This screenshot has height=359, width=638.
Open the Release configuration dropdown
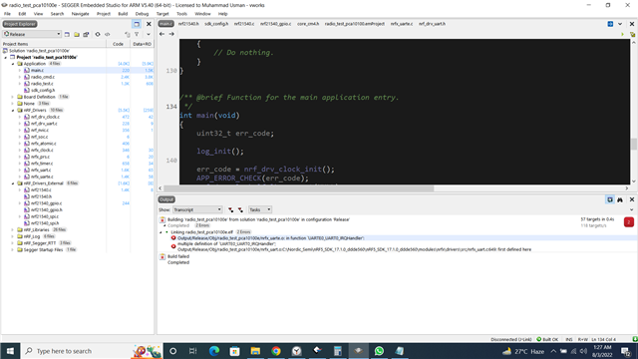[32, 34]
